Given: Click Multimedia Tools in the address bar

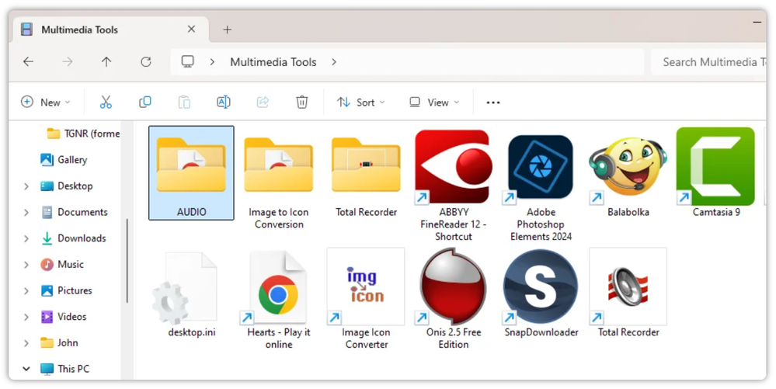Looking at the screenshot, I should point(273,62).
